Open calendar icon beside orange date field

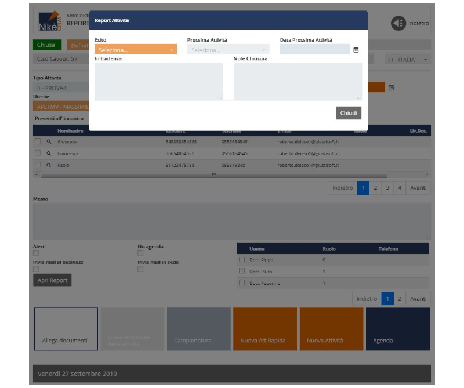coord(391,87)
